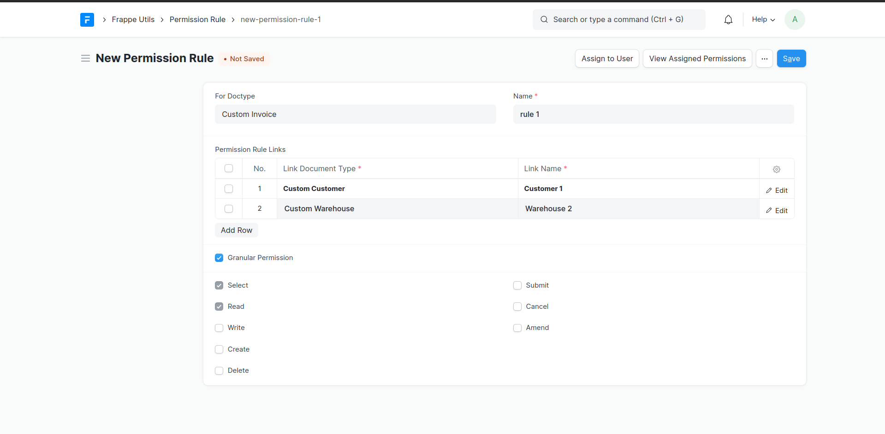This screenshot has height=434, width=885.
Task: Tick the Delete permission checkbox
Action: tap(219, 370)
